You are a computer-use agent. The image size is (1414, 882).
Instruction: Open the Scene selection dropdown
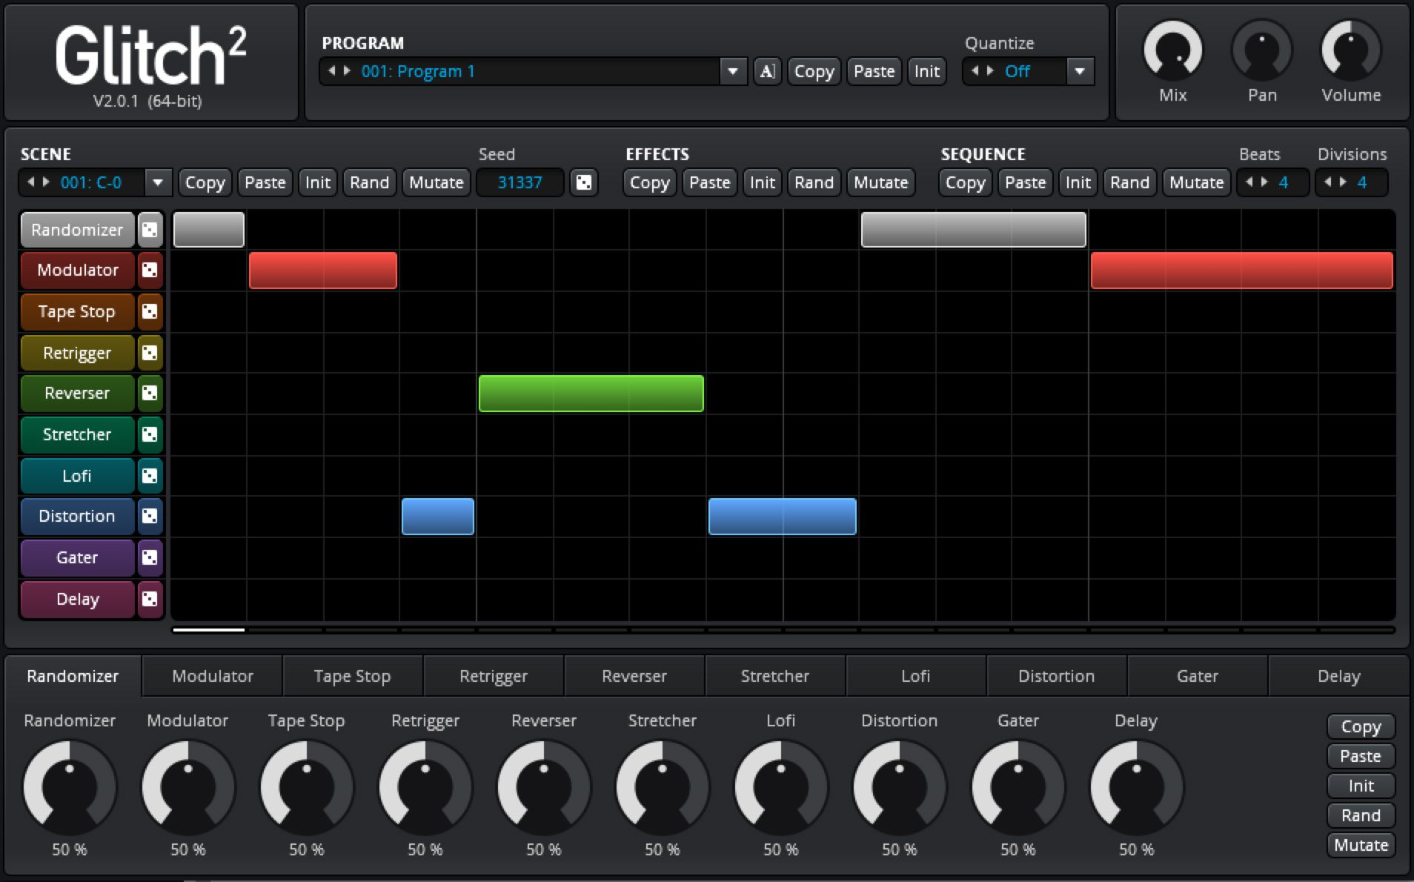click(157, 182)
